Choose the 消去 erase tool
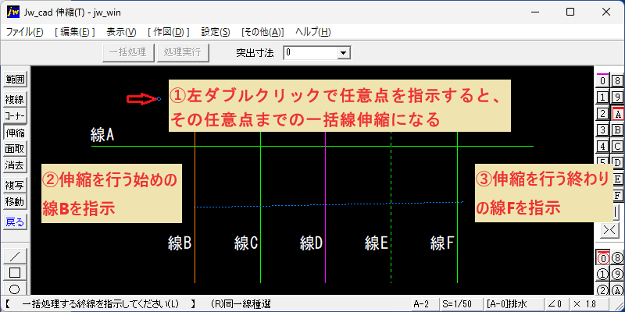Screen dimensions: 625x312 click(x=15, y=165)
